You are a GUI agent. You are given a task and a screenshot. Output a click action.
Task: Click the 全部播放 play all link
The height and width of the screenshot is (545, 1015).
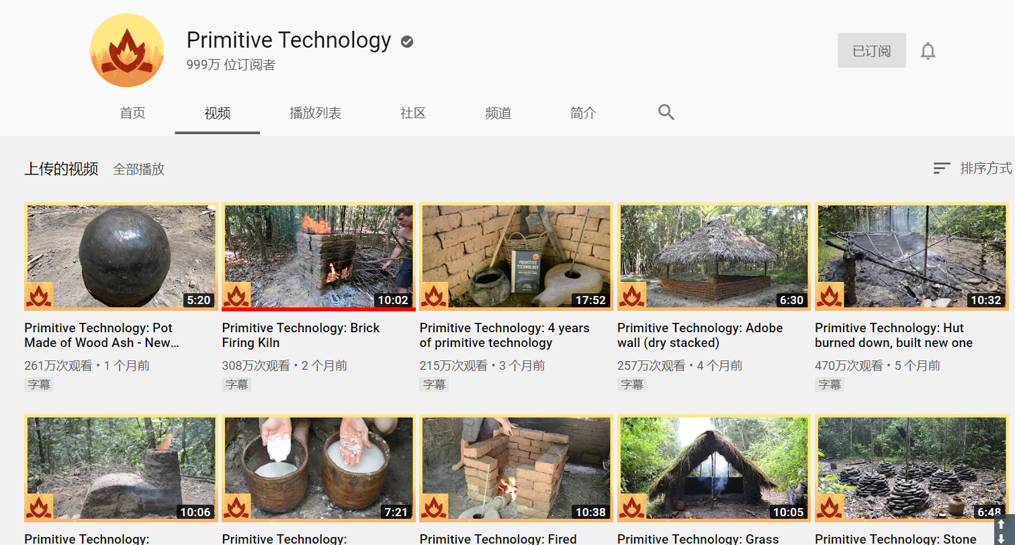click(139, 169)
